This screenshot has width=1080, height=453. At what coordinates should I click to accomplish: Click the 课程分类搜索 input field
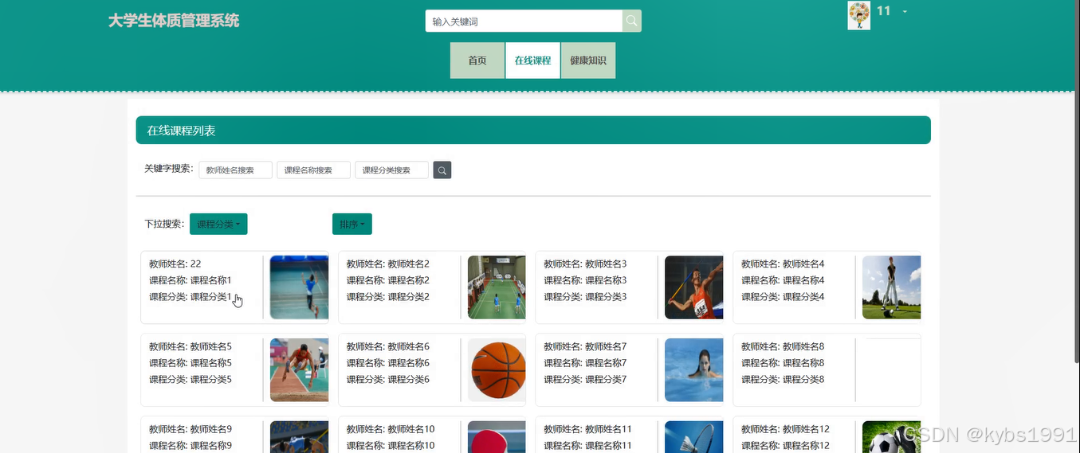pyautogui.click(x=391, y=170)
